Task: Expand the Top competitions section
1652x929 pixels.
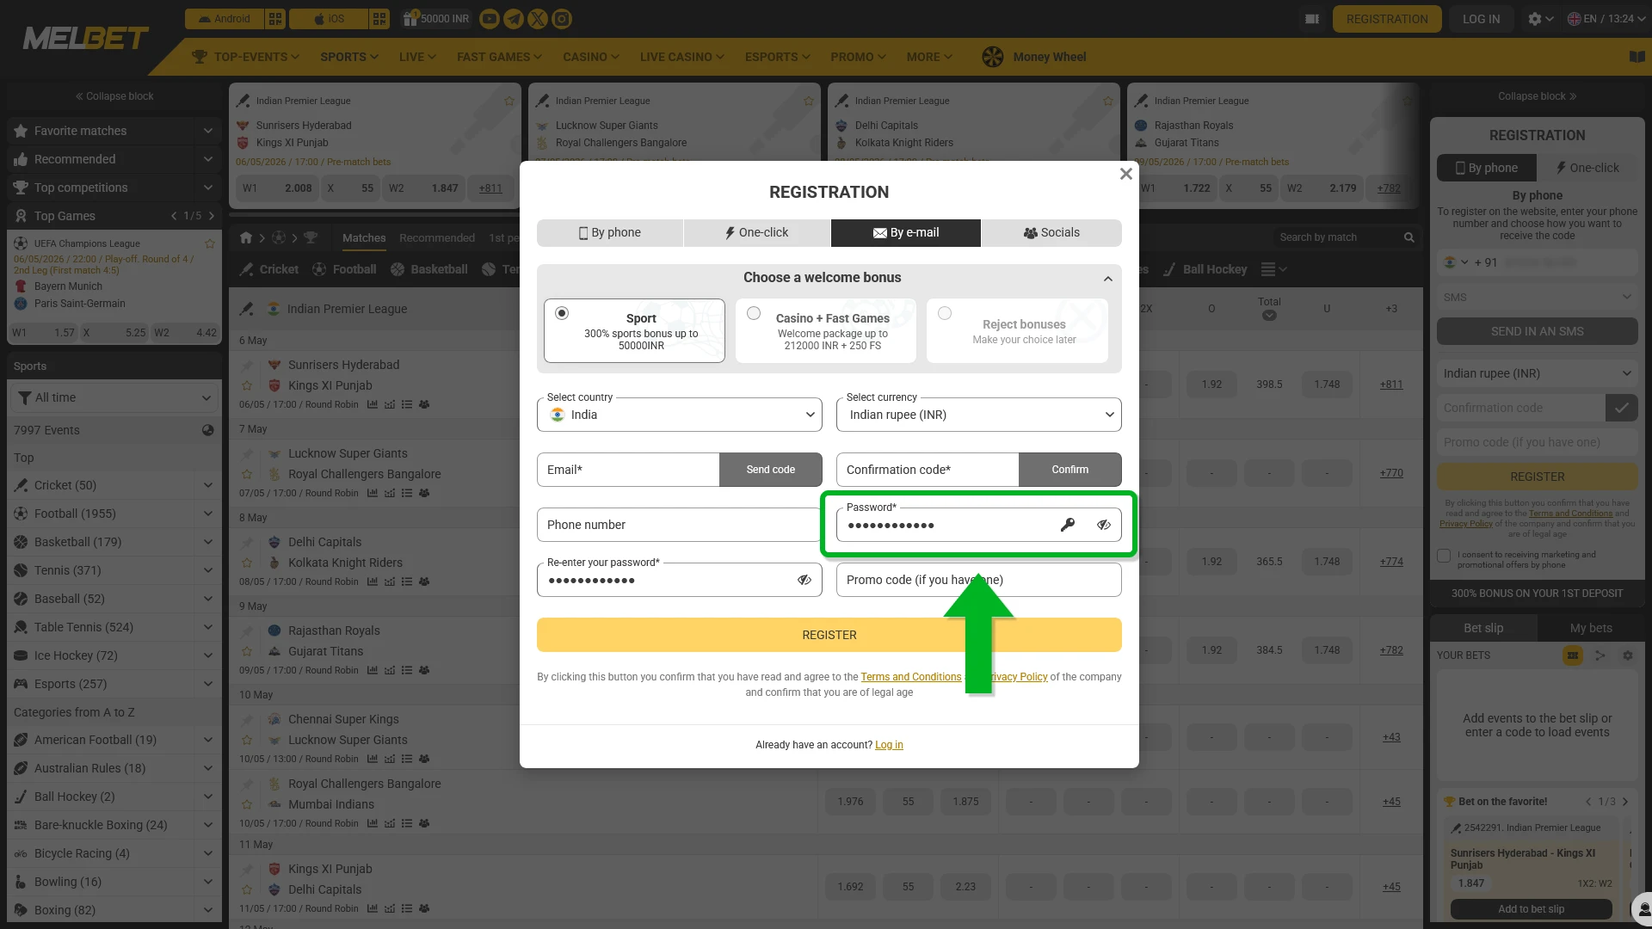Action: click(208, 188)
